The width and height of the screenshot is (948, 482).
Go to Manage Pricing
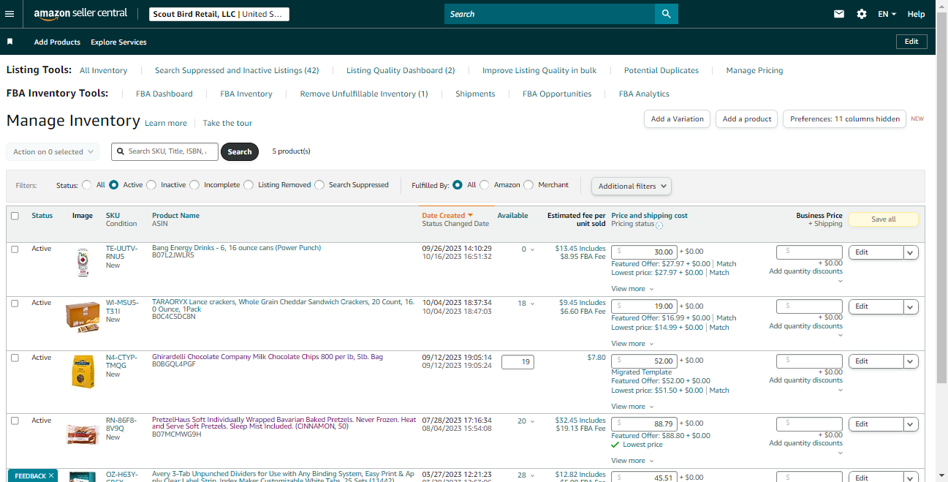pyautogui.click(x=754, y=70)
